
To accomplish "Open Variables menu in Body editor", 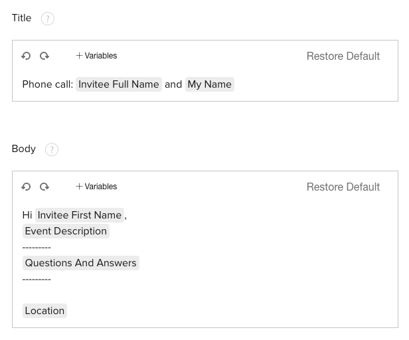I will tap(96, 187).
